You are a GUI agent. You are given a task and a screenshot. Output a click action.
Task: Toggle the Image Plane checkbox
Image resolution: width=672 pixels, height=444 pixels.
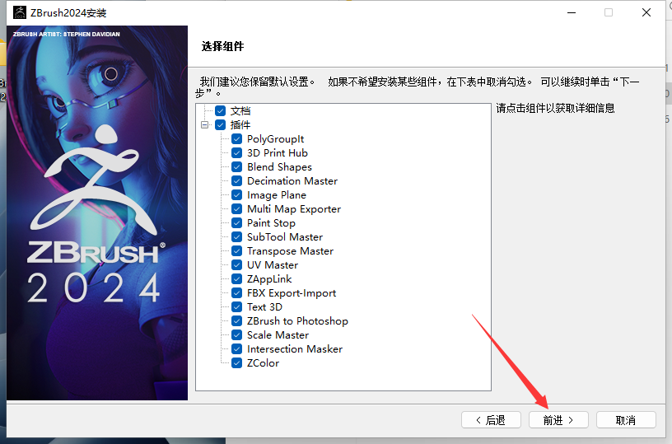tap(236, 195)
